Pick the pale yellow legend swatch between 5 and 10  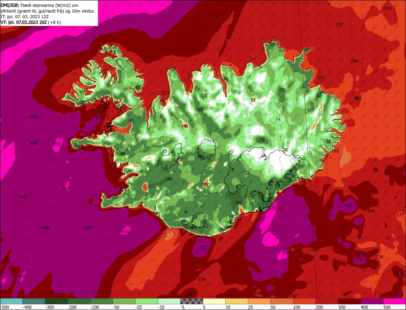(214, 301)
